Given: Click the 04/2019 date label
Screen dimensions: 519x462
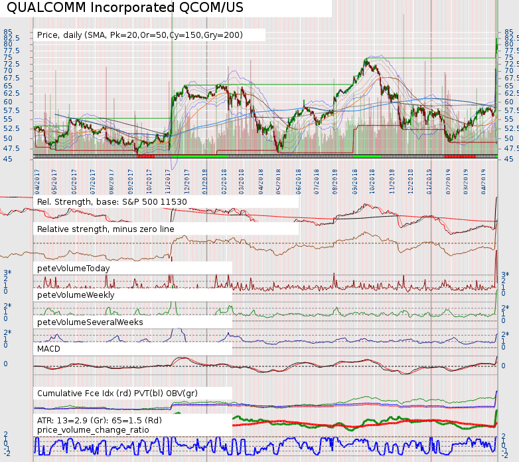Looking at the screenshot, I should pos(484,182).
